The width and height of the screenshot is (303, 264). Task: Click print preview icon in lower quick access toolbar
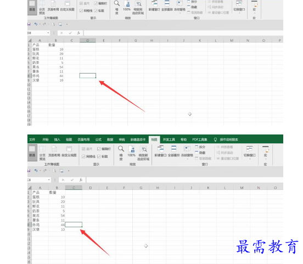point(54,171)
